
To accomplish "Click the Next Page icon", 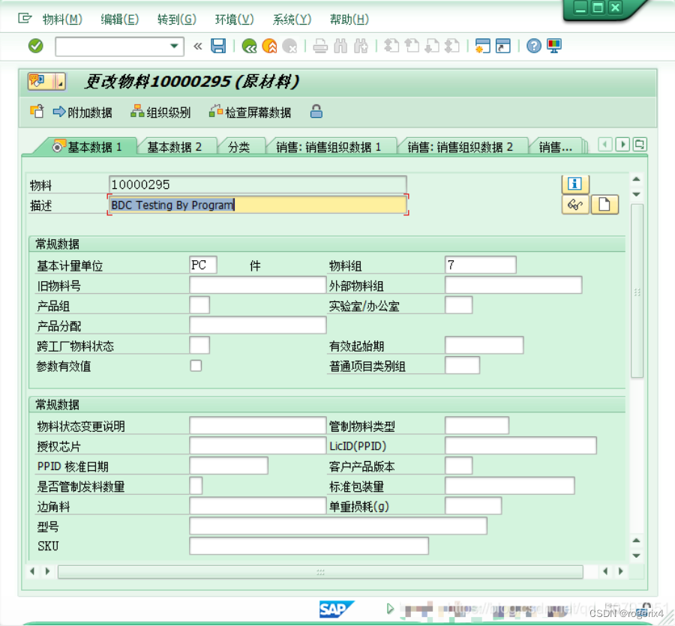I will click(432, 46).
